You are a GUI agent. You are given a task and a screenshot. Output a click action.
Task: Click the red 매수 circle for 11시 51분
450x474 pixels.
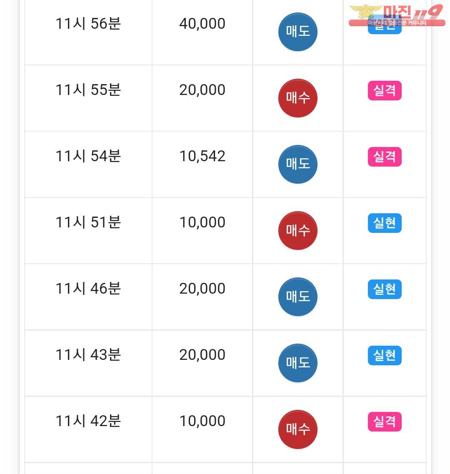click(297, 230)
